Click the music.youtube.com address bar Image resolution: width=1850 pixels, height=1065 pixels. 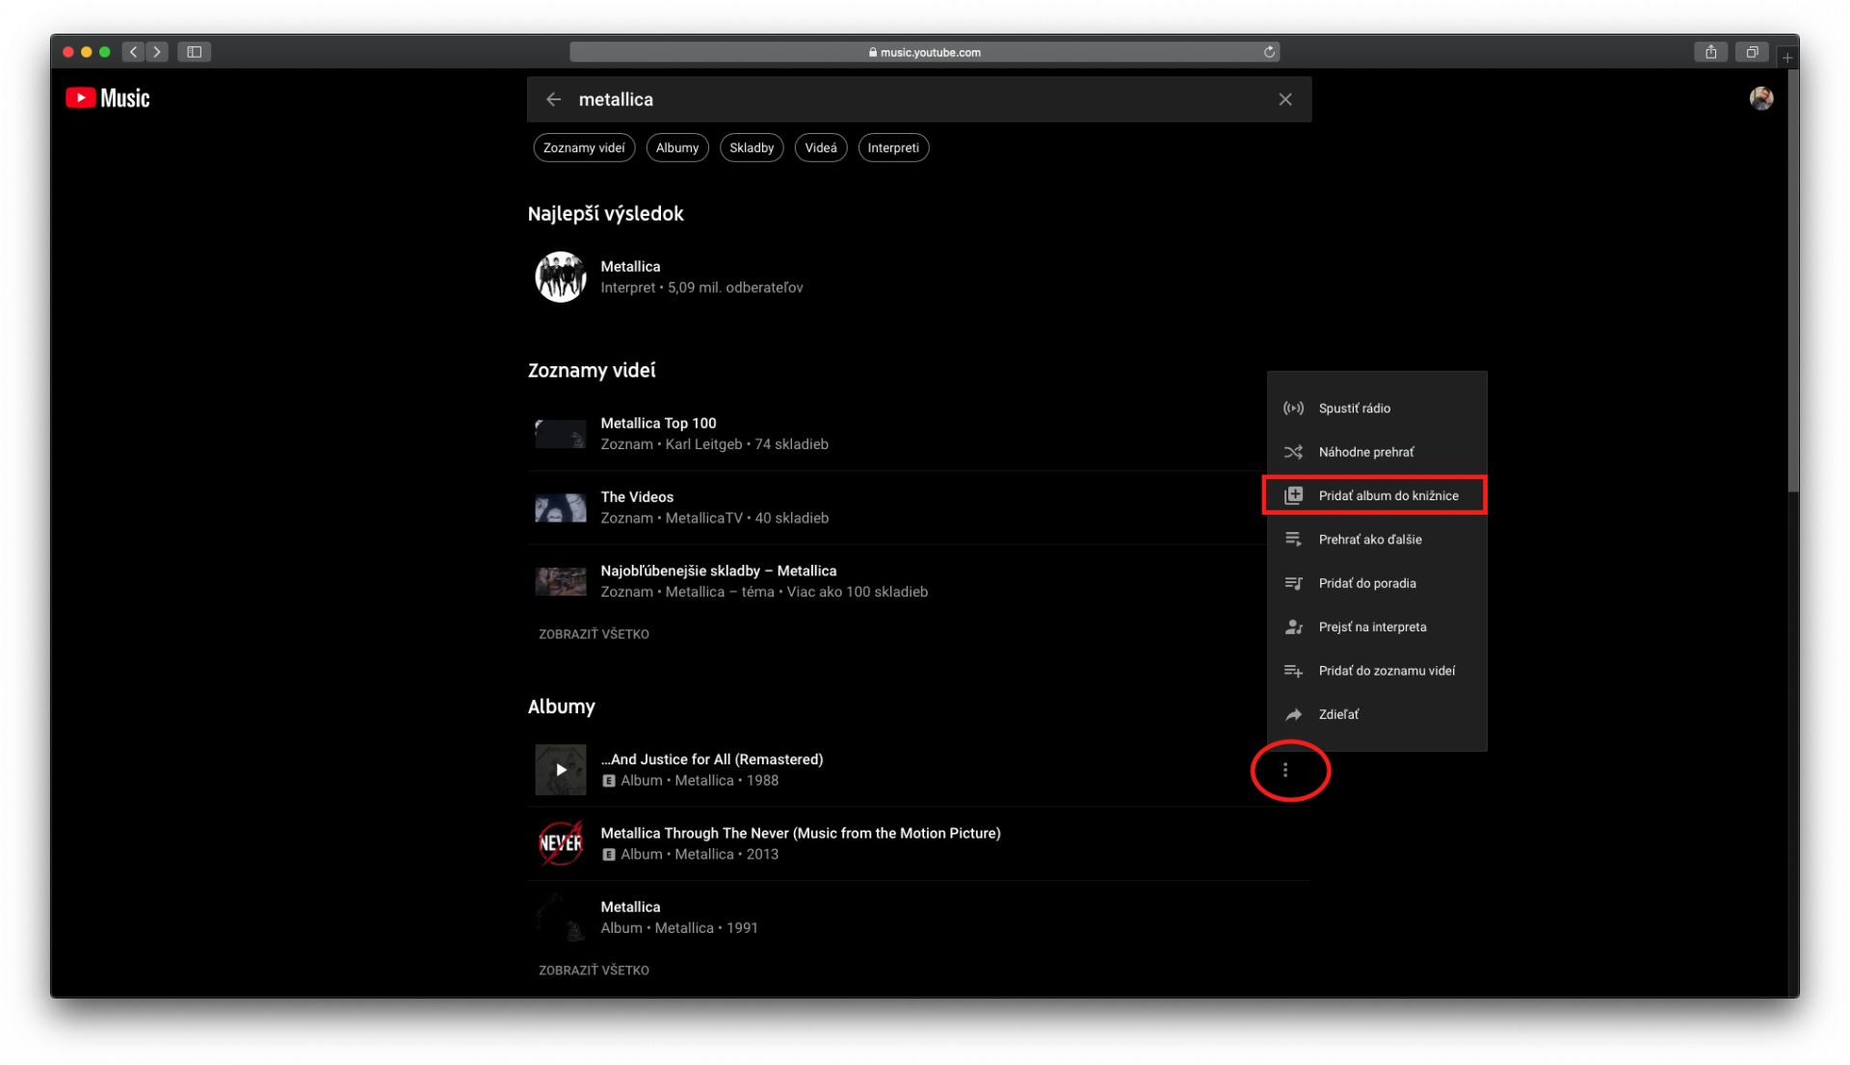coord(925,52)
